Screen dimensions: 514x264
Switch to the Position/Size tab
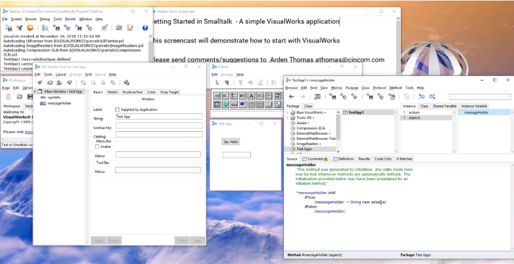(133, 92)
